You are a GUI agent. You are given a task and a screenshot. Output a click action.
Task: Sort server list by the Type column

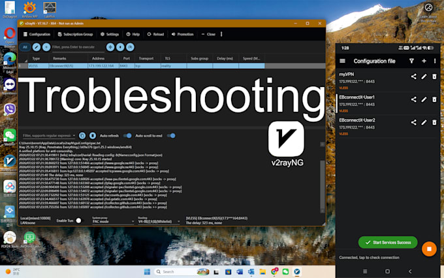coord(36,58)
